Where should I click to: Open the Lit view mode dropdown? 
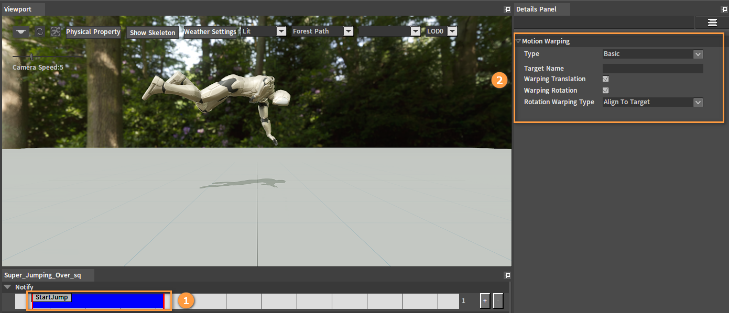click(x=264, y=31)
